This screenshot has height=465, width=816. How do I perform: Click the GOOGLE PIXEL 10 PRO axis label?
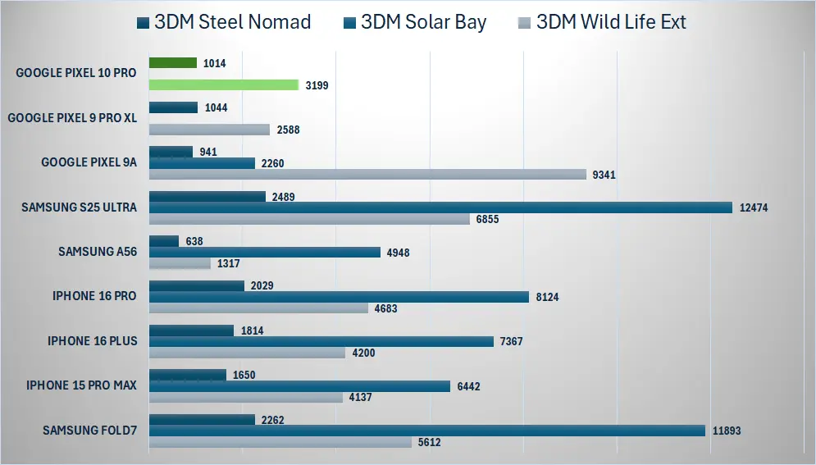[x=76, y=73]
